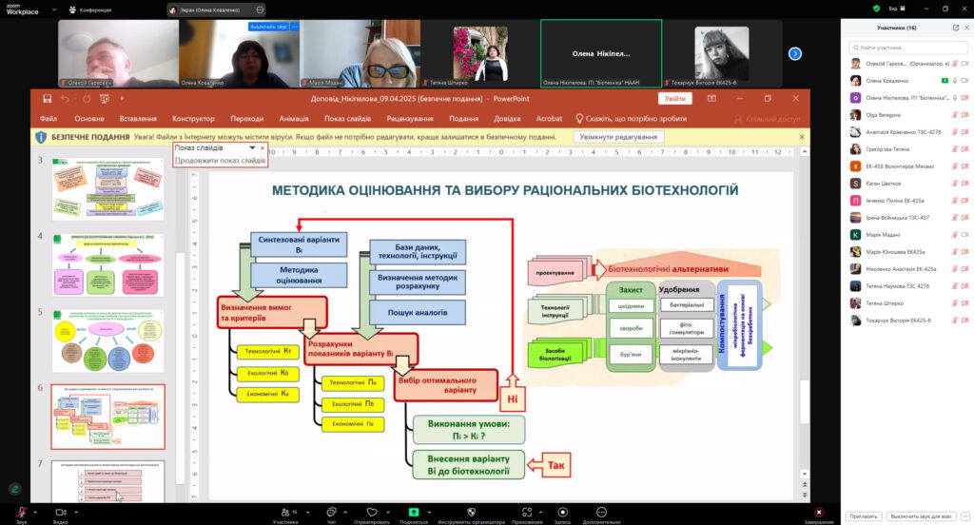Click green pencil annotation icon at bottom left
974x525 pixels.
click(x=15, y=489)
